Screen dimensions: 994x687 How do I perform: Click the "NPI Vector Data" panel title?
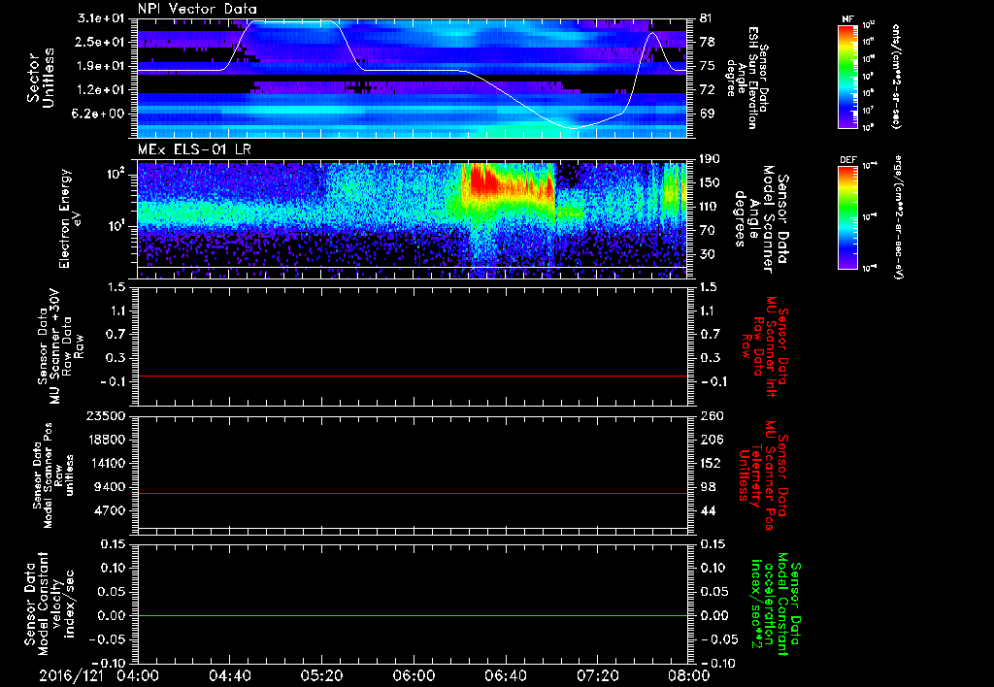tap(198, 9)
